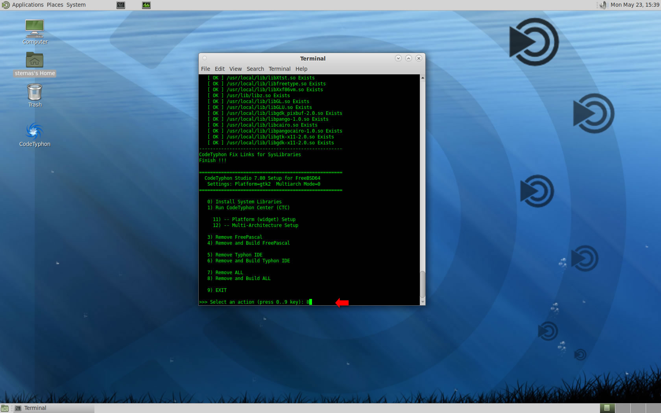Click the '3) Remove FreePascal' line

(234, 237)
